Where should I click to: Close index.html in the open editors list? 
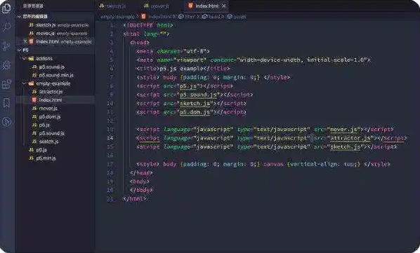pyautogui.click(x=25, y=41)
